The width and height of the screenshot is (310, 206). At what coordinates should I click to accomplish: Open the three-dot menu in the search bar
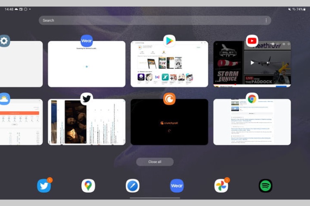(x=266, y=20)
